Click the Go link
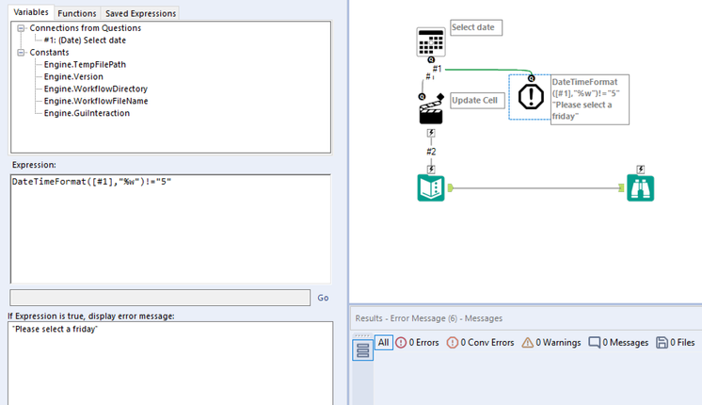Image resolution: width=702 pixels, height=405 pixels. click(x=323, y=298)
